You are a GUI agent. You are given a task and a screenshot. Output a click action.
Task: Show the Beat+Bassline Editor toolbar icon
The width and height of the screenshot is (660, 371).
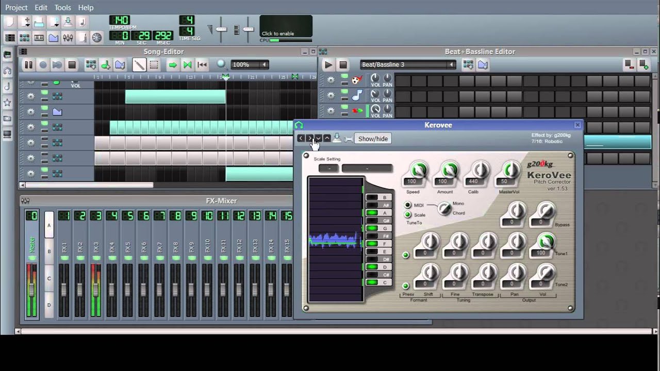tap(24, 38)
